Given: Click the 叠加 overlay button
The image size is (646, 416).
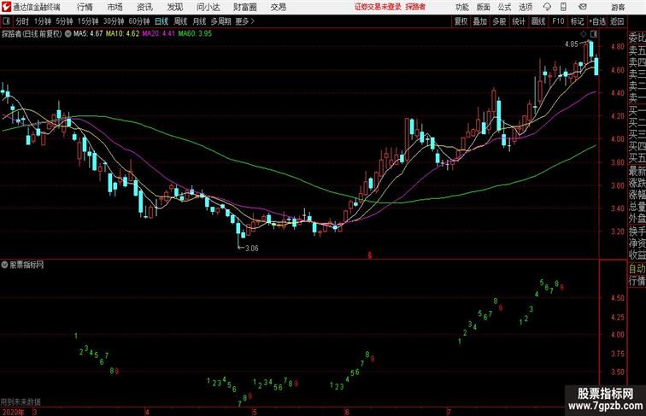Looking at the screenshot, I should pos(480,21).
